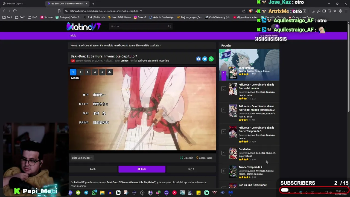Image resolution: width=350 pixels, height=197 pixels.
Task: Select video server 2
Action: tap(80, 72)
